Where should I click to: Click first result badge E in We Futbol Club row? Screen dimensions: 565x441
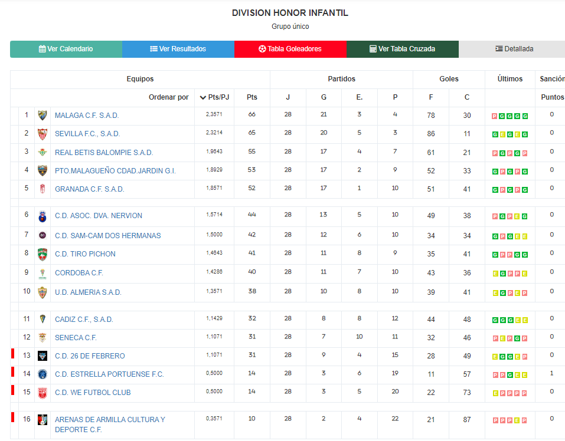click(x=495, y=393)
